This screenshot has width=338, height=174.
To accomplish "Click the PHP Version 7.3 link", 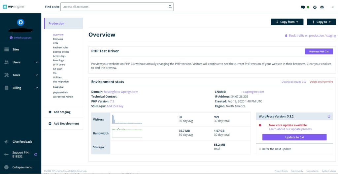I will 112,101.
